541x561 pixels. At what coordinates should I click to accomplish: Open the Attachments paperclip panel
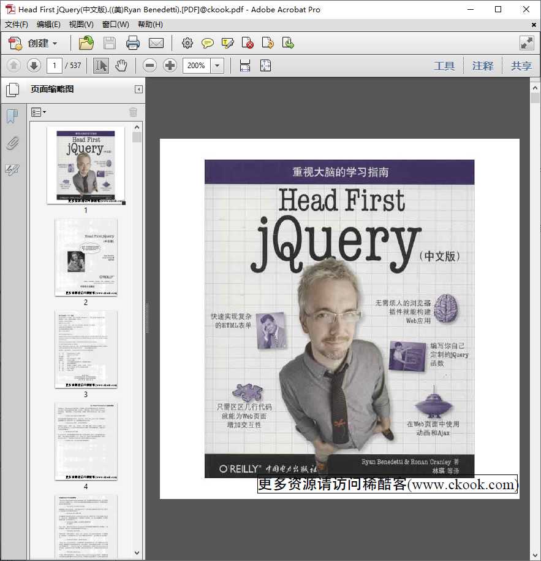12,144
